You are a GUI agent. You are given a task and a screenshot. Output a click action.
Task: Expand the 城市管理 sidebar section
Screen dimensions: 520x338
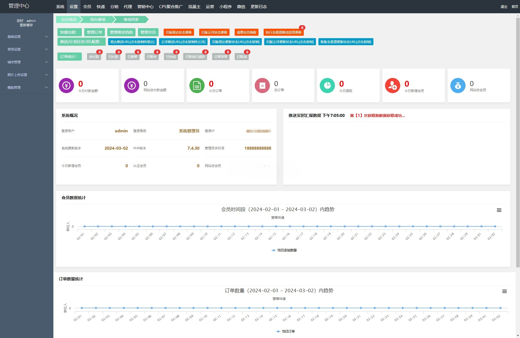point(26,62)
